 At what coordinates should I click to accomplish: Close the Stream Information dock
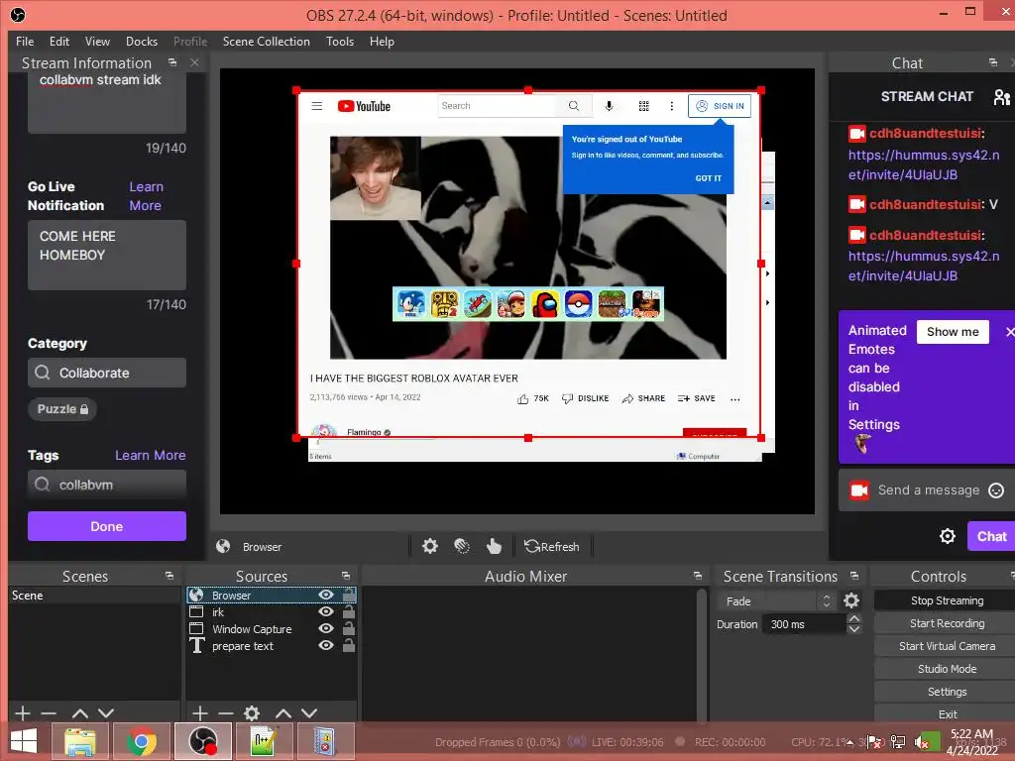coord(195,62)
